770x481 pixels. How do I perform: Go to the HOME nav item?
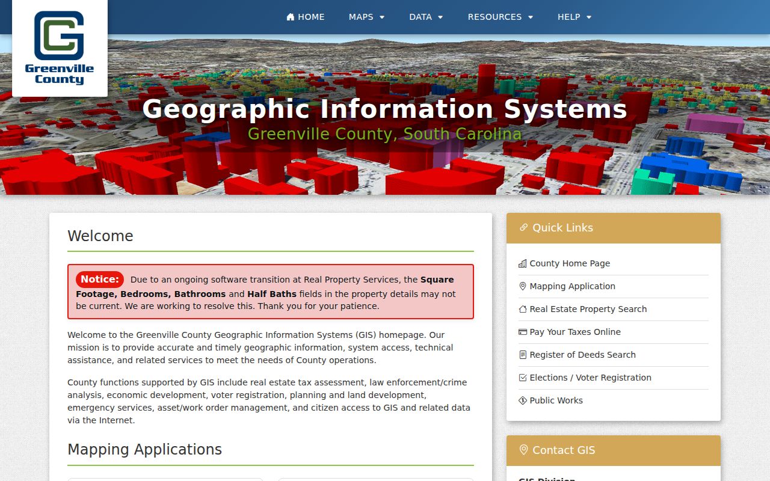tap(306, 17)
